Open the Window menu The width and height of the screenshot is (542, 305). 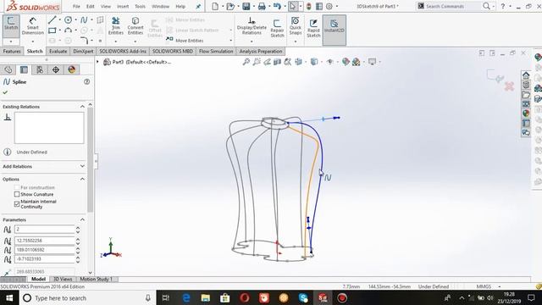[x=160, y=6]
